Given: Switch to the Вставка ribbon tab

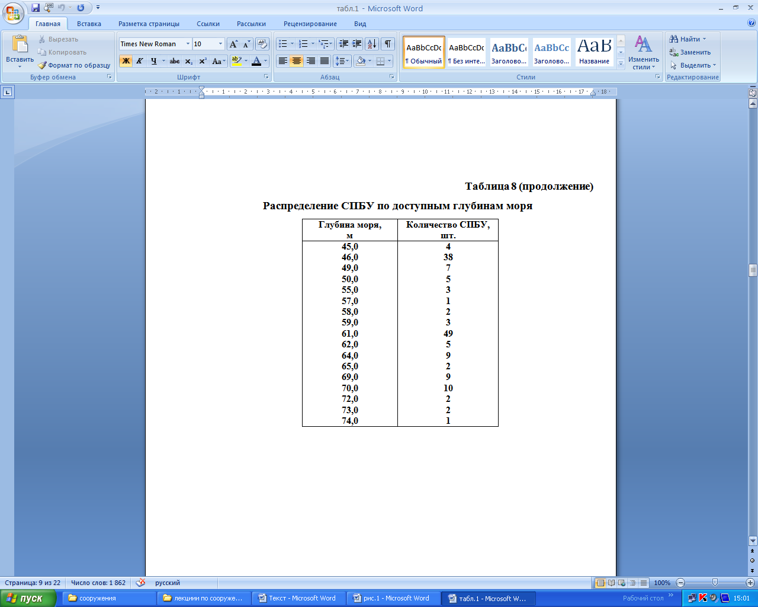Looking at the screenshot, I should [89, 24].
